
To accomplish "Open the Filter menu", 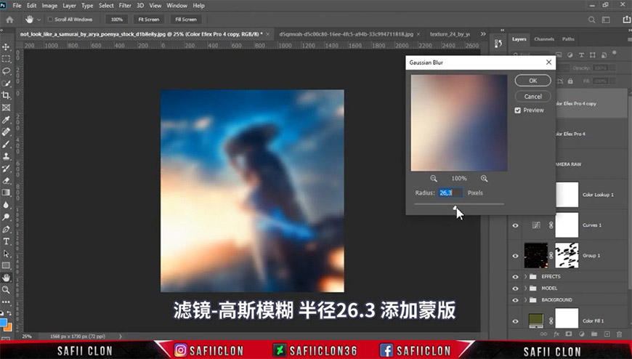I will [x=125, y=6].
